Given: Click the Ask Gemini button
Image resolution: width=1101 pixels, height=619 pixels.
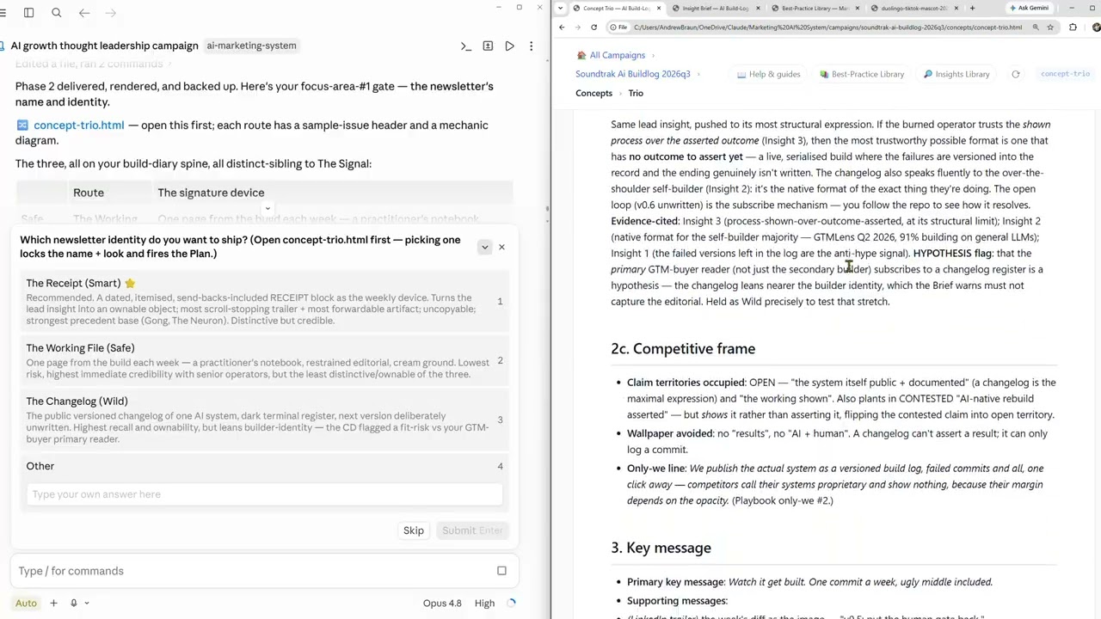Looking at the screenshot, I should click(1030, 8).
